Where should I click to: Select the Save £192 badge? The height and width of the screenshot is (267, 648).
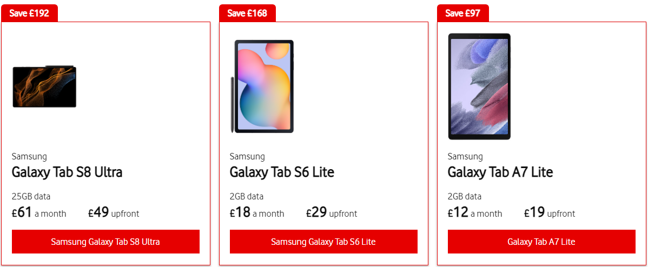click(29, 13)
